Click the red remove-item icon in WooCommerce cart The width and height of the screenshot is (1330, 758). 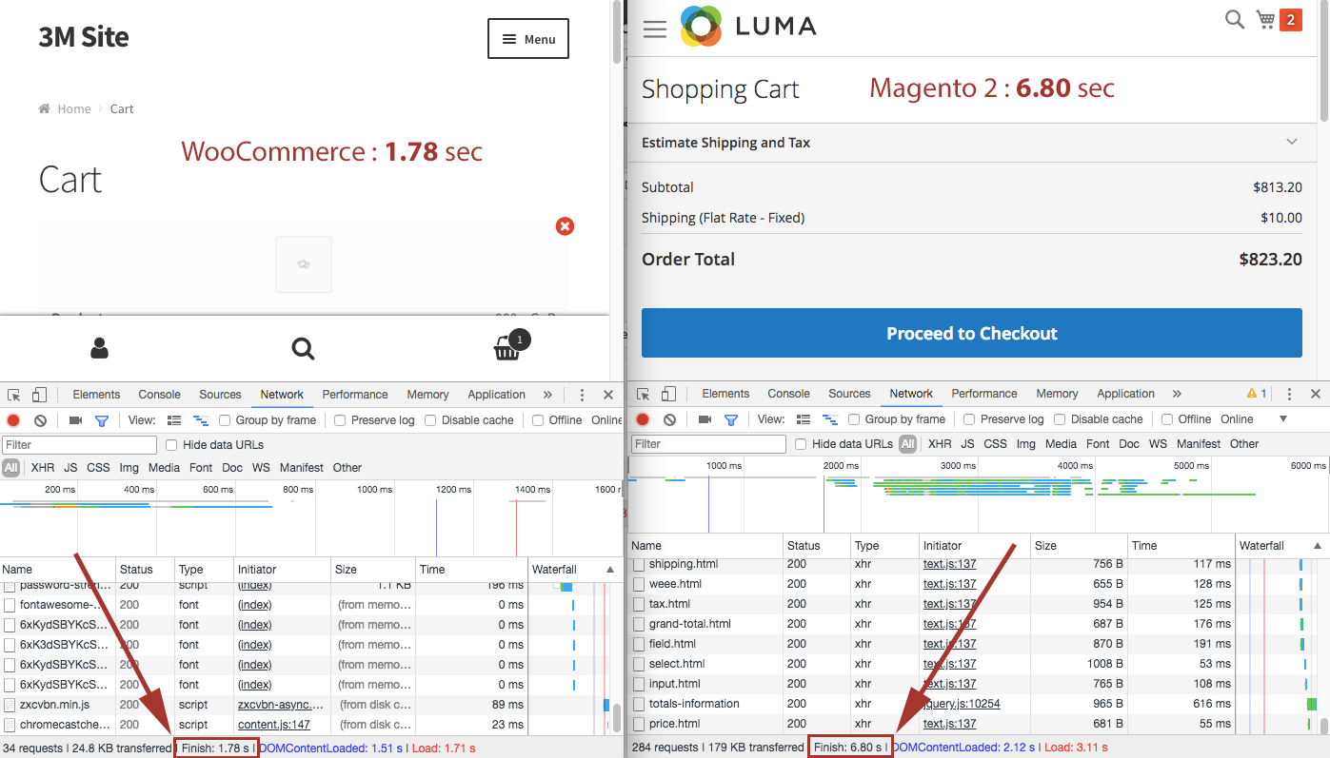565,226
